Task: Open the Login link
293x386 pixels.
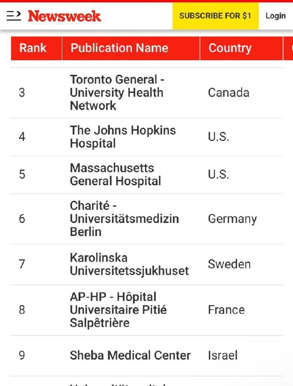Action: 276,16
